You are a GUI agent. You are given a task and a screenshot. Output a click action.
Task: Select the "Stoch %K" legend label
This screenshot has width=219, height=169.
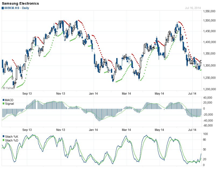point(12,137)
